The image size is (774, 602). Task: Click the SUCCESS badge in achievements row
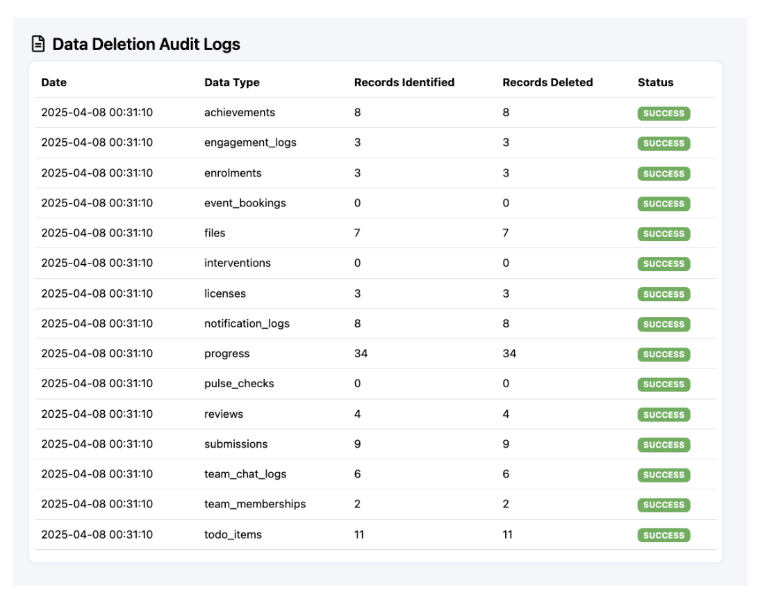[x=664, y=113]
